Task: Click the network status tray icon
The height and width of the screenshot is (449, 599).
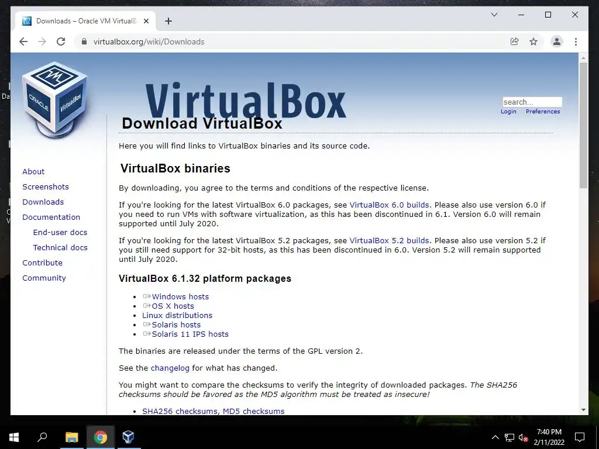Action: [x=510, y=437]
